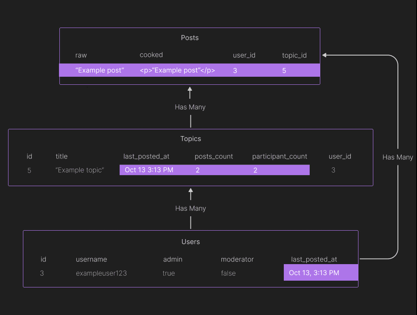Click the Users table title
The height and width of the screenshot is (315, 417).
190,242
